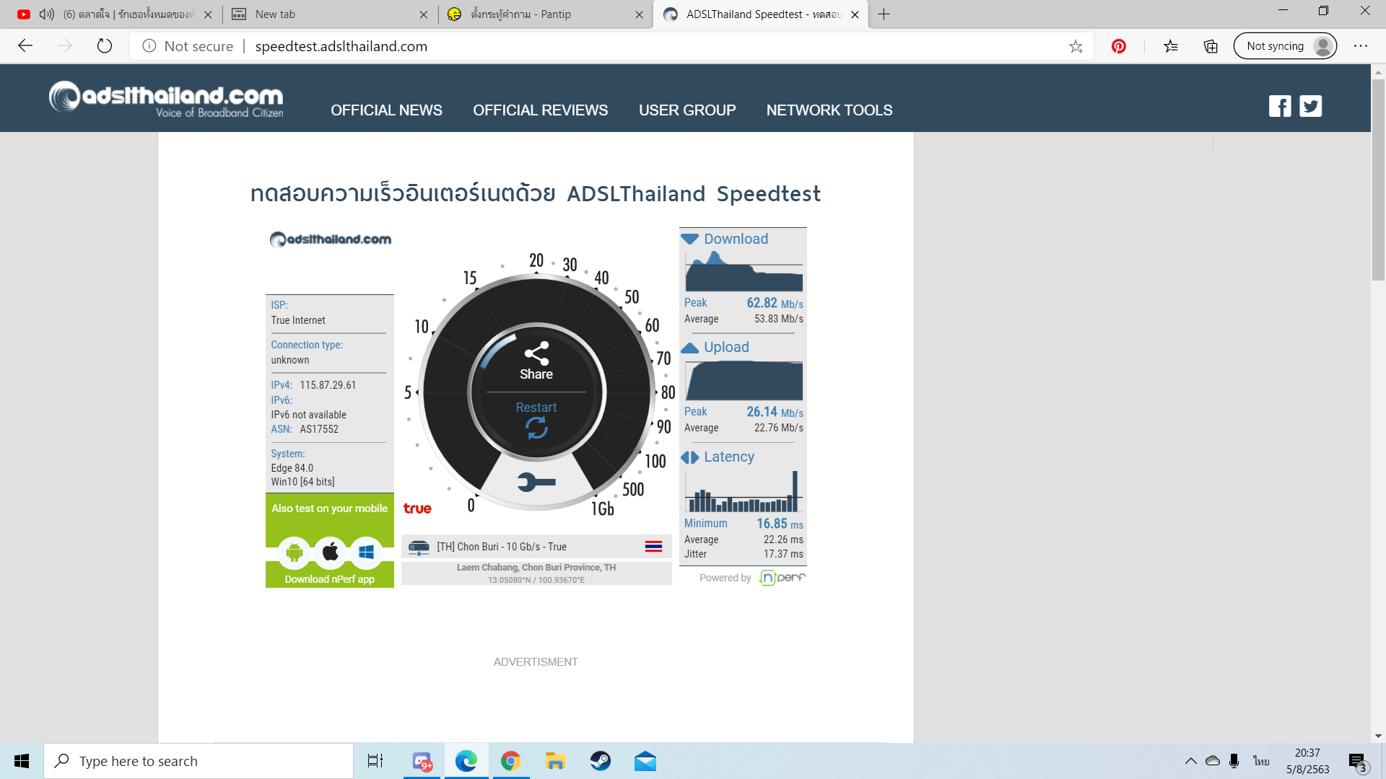The width and height of the screenshot is (1386, 779).
Task: Open the Not syncing profile button
Action: [1285, 46]
